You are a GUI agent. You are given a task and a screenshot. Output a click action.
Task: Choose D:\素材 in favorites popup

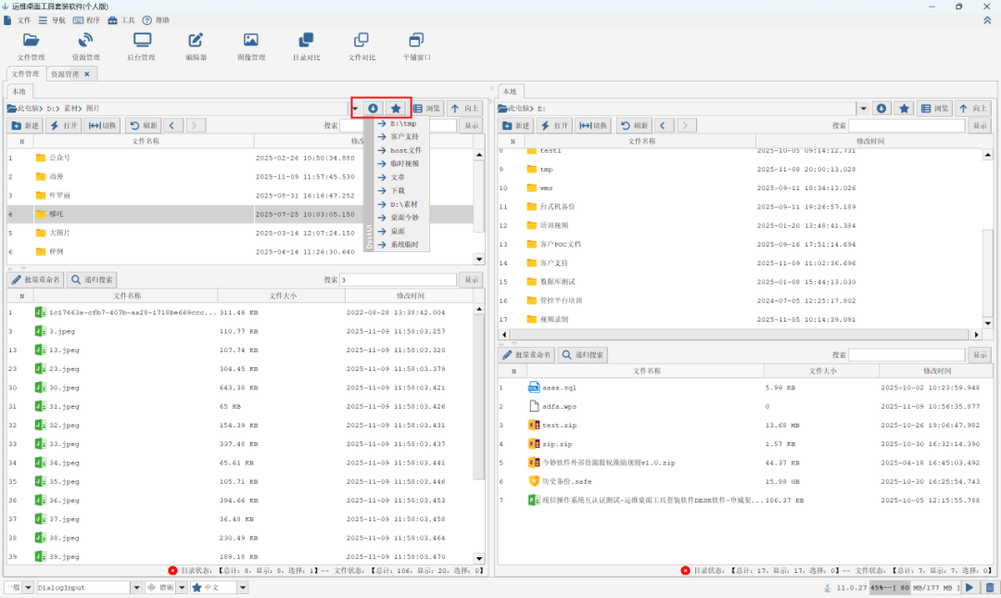point(401,205)
